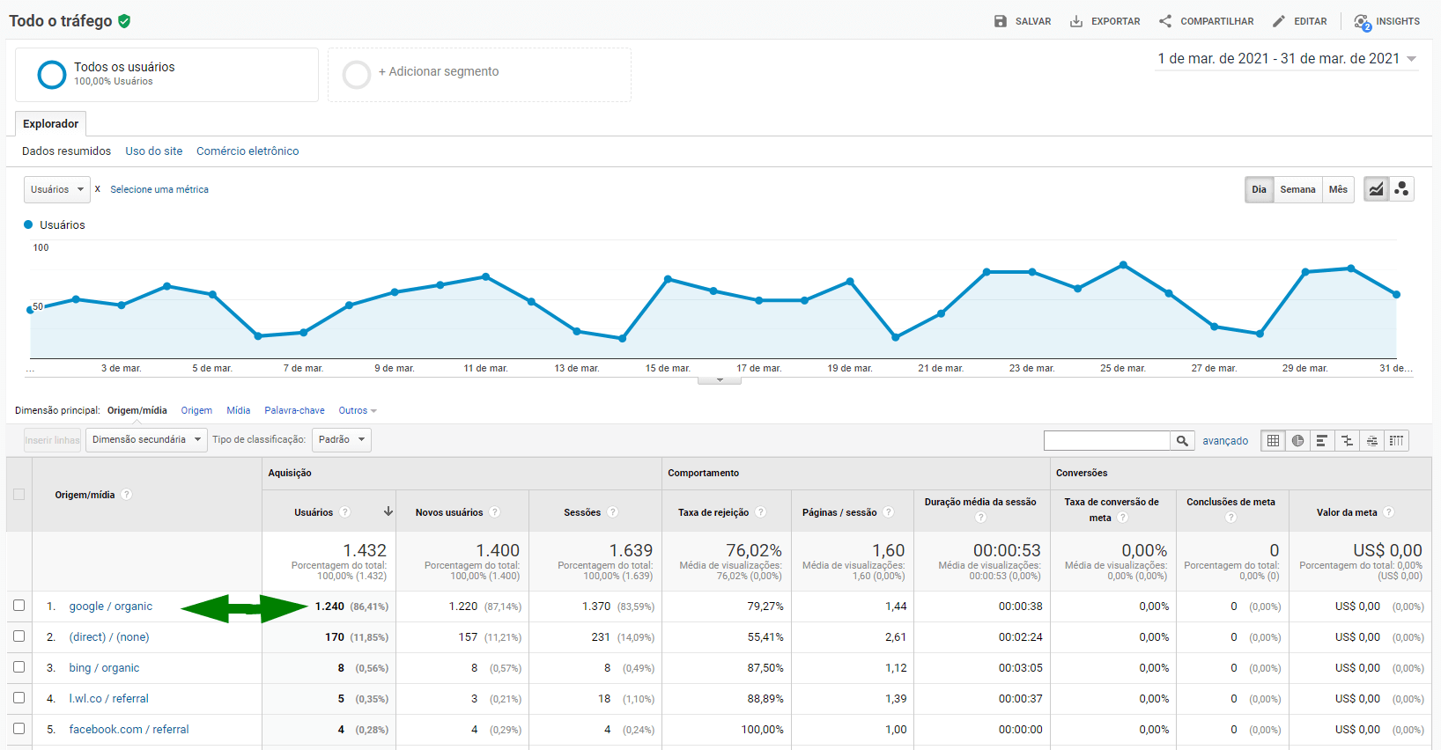Open the date range dropdown
Image resolution: width=1441 pixels, height=750 pixels.
pyautogui.click(x=1287, y=59)
